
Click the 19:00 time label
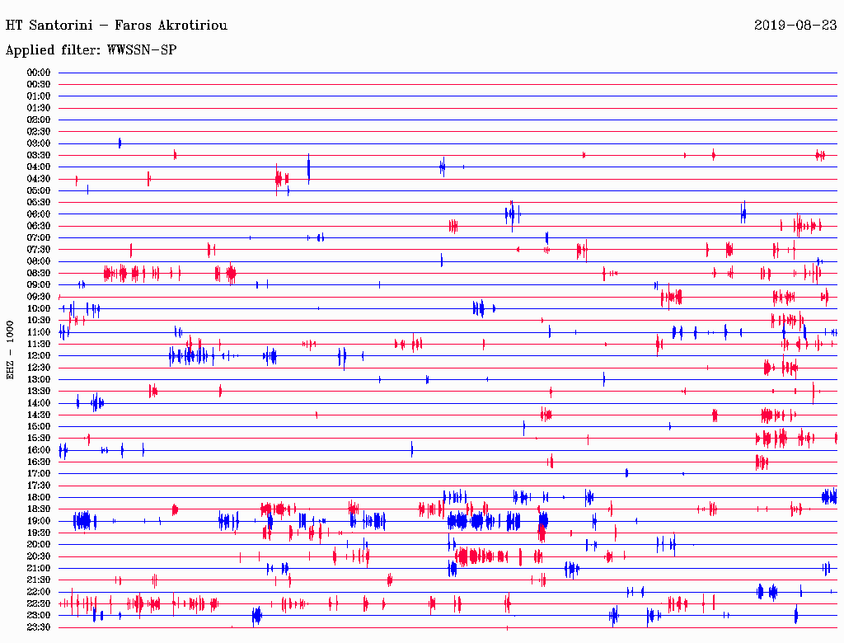click(39, 521)
